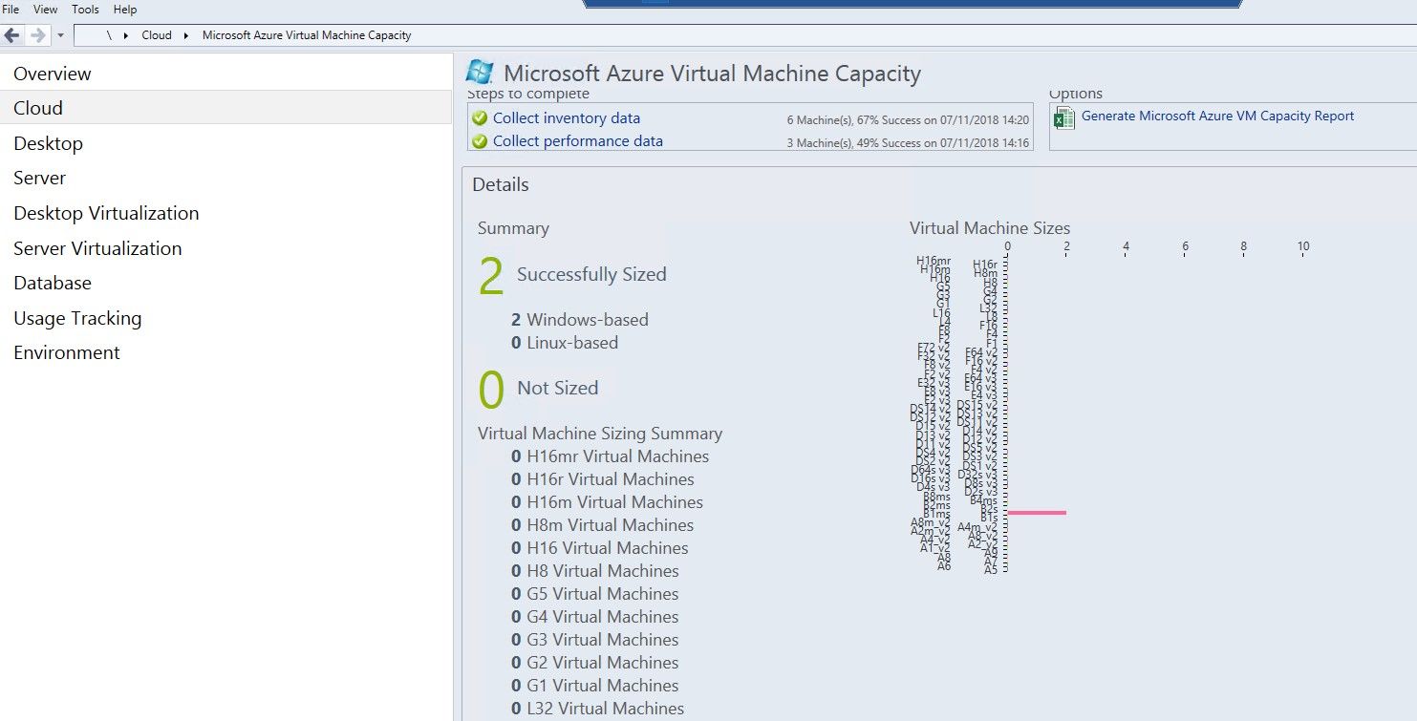Open Server Virtualization section
Image resolution: width=1417 pixels, height=721 pixels.
coord(225,248)
